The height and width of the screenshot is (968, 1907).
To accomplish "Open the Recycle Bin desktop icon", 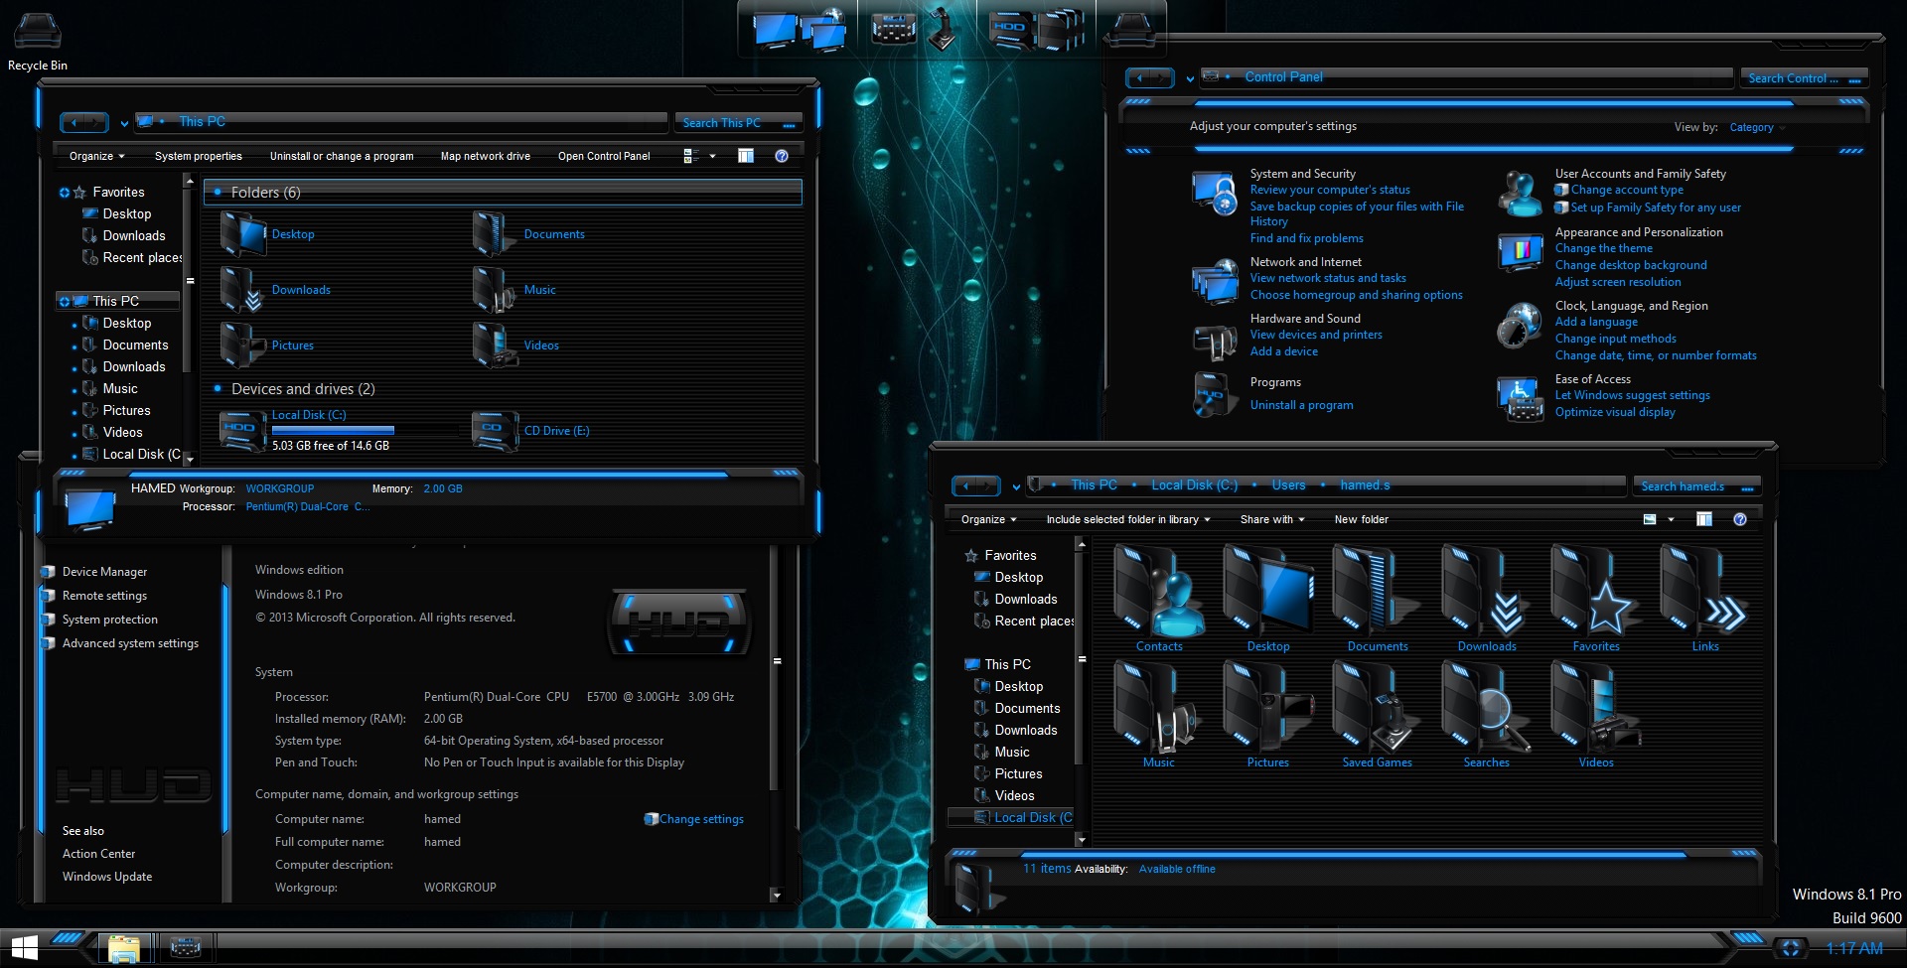I will click(x=38, y=34).
